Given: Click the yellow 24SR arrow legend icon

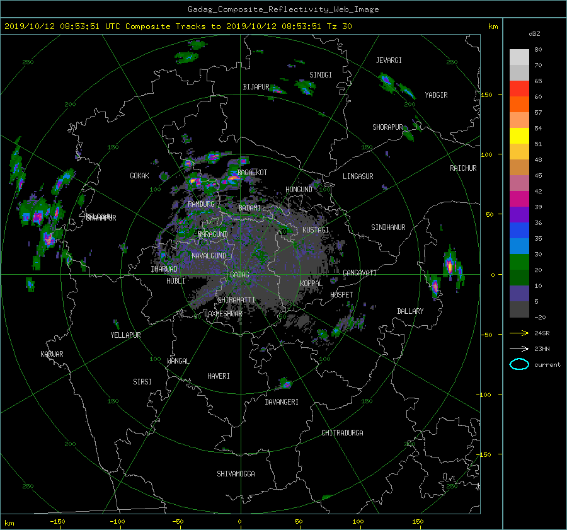Looking at the screenshot, I should click(519, 333).
